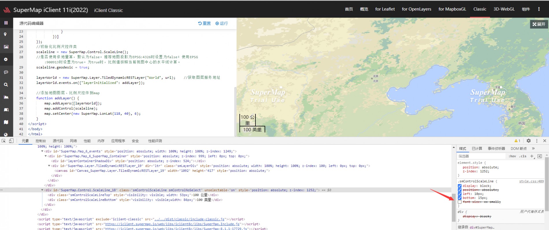
Task: Open the area chart sidebar category
Action: coord(6,97)
